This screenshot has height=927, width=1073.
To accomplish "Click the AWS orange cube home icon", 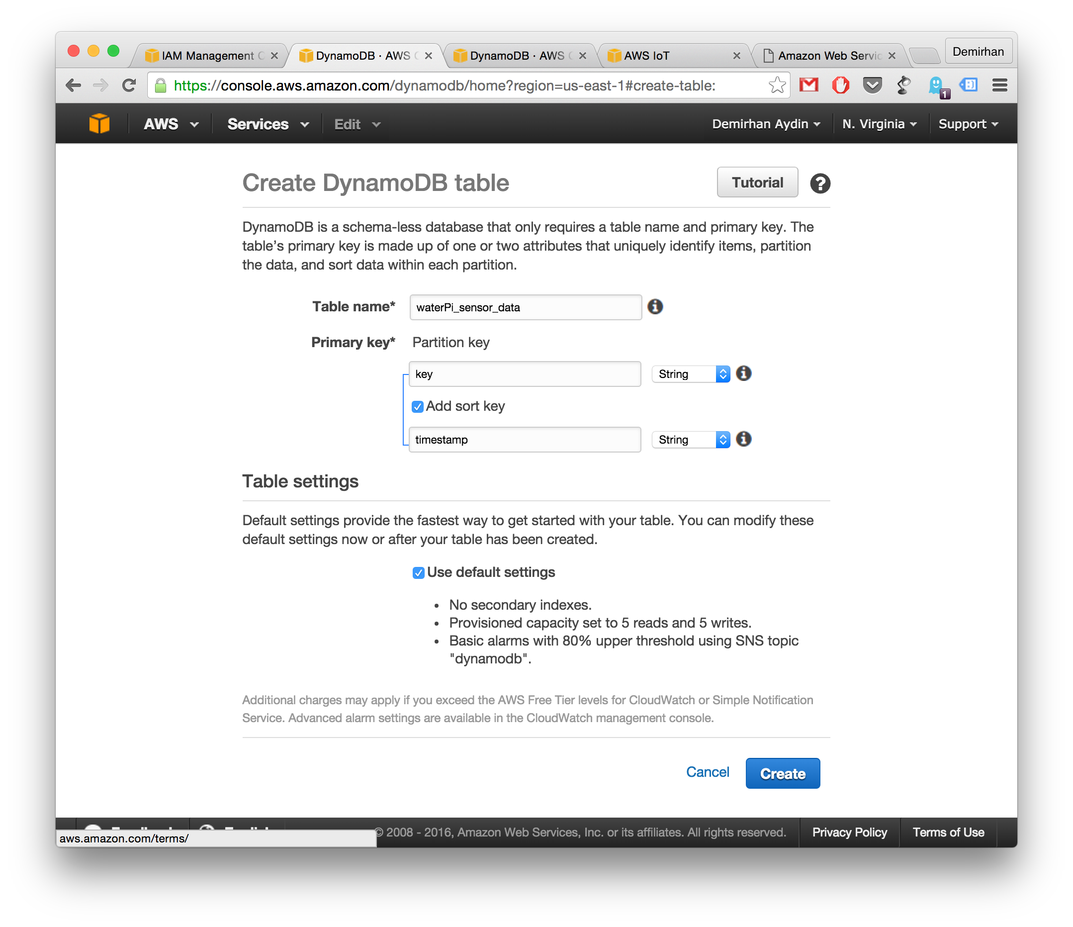I will (x=99, y=124).
